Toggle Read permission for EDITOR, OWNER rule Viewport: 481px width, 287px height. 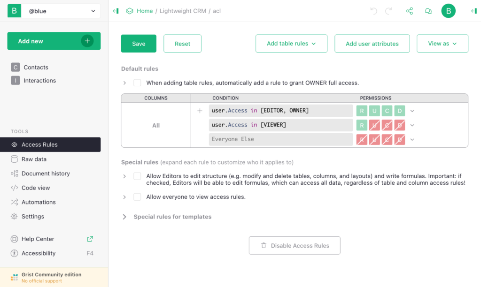(x=362, y=111)
